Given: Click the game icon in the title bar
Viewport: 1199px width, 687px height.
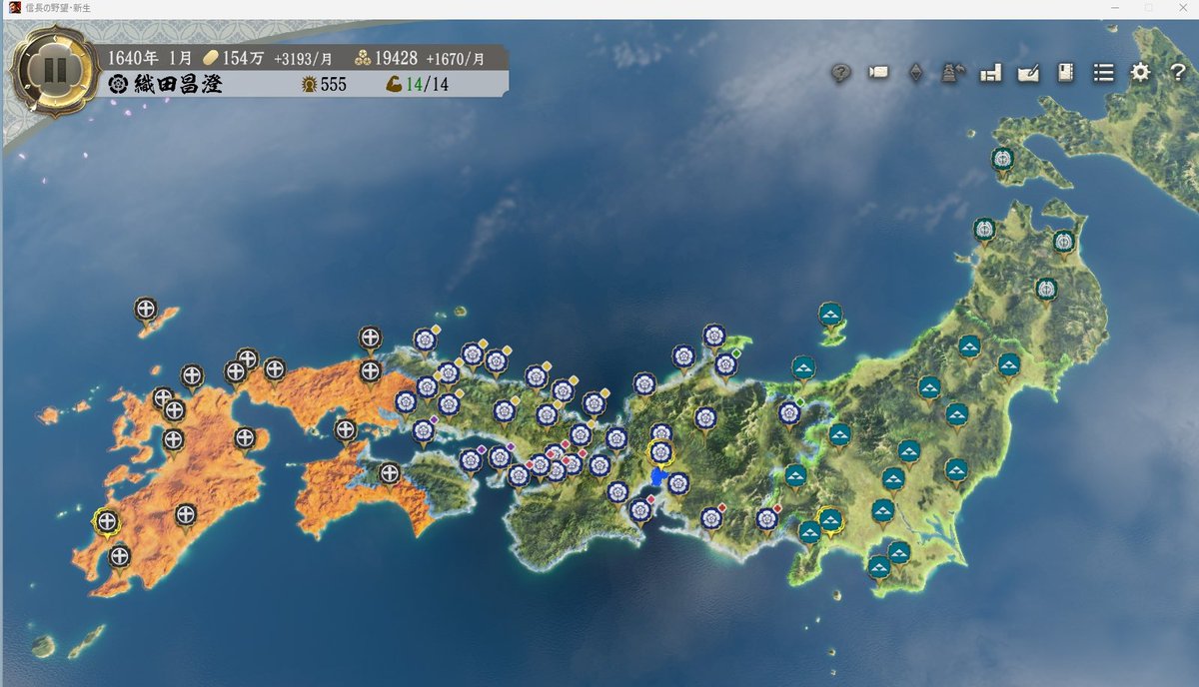Looking at the screenshot, I should (14, 8).
